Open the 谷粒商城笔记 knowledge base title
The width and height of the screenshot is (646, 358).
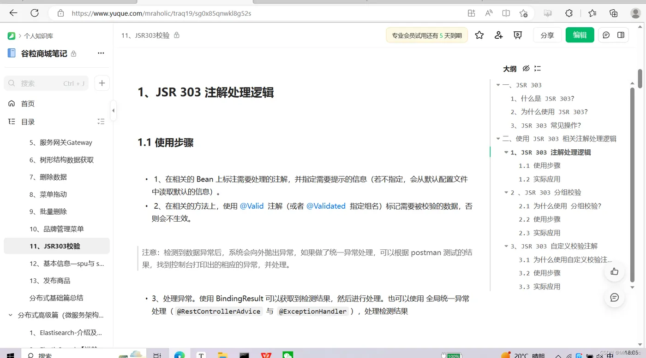[44, 53]
